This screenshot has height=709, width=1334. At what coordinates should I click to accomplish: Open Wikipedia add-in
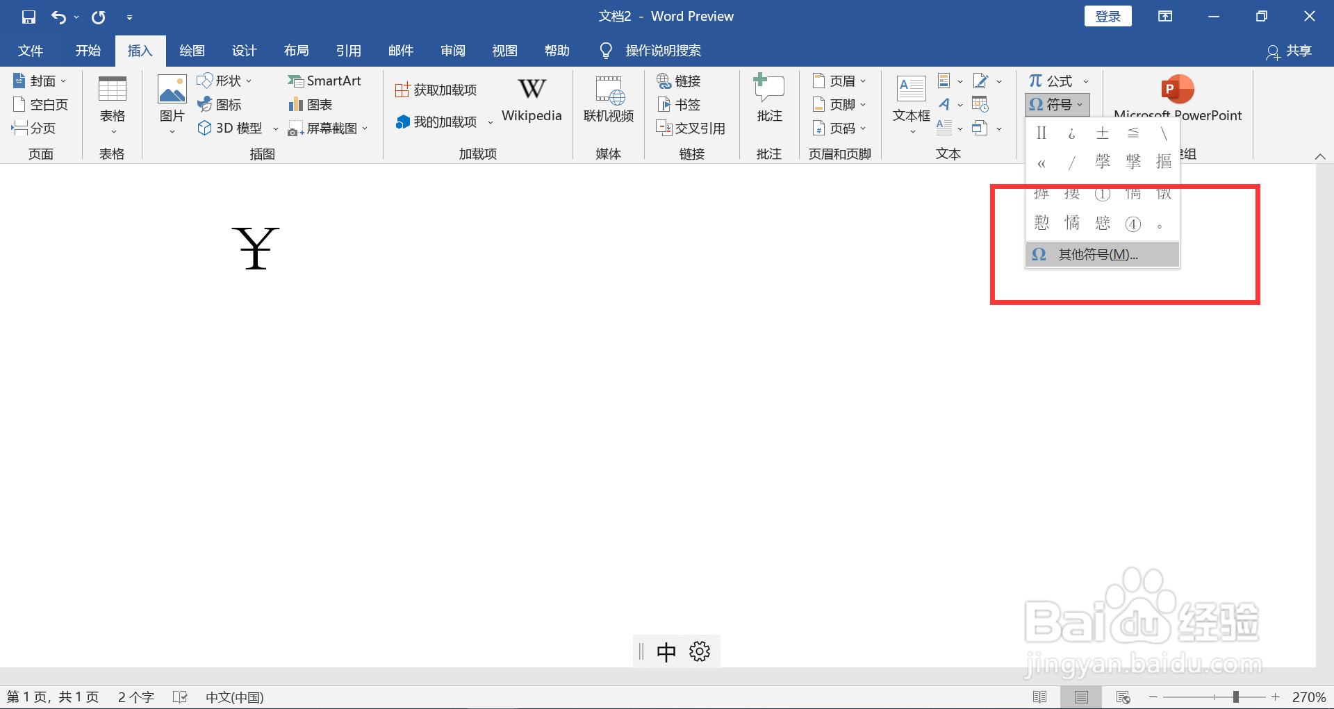point(532,101)
